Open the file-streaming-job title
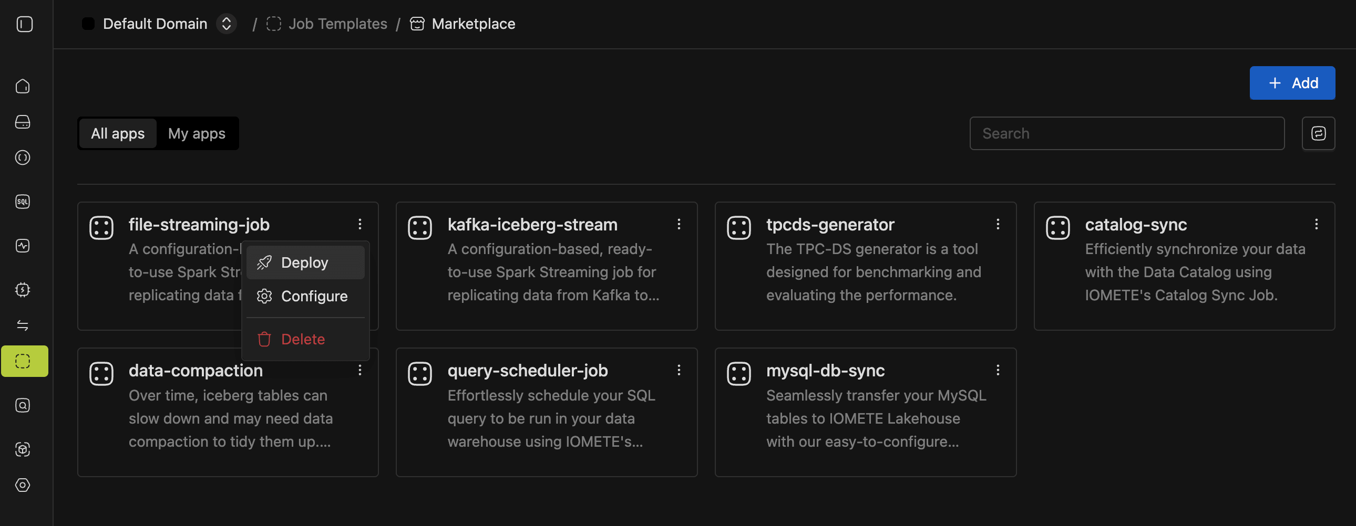 (x=199, y=225)
